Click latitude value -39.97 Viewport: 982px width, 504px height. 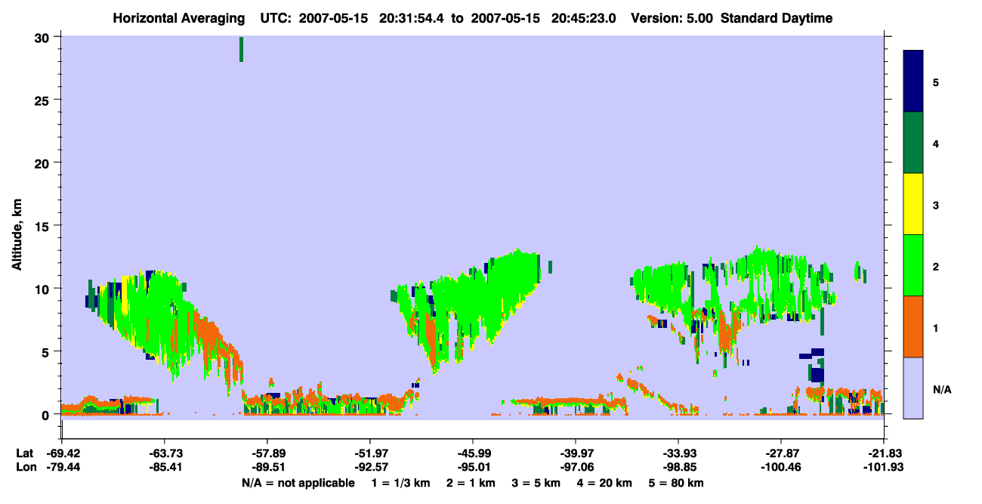coord(576,453)
